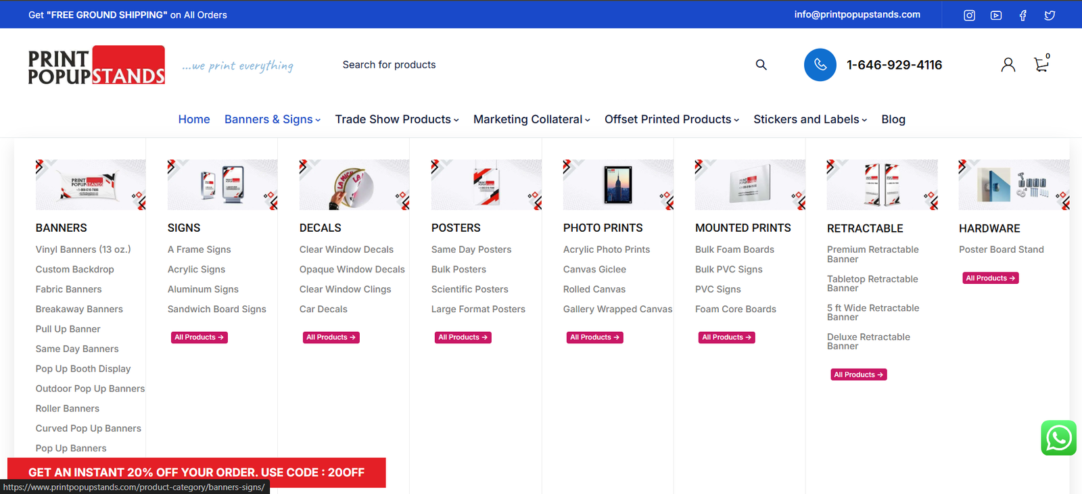Click the info@printpopupstands.com email link
The image size is (1082, 494).
click(857, 14)
